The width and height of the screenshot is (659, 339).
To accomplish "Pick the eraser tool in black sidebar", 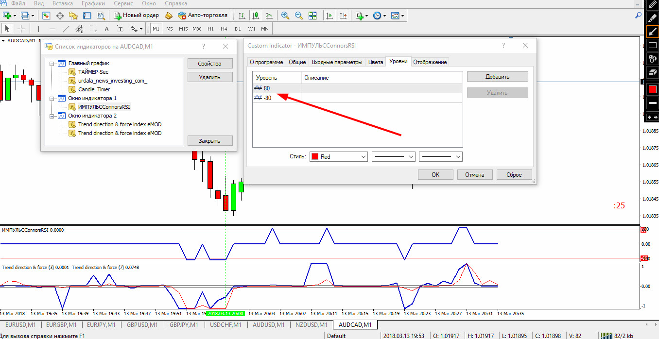I will click(x=652, y=73).
